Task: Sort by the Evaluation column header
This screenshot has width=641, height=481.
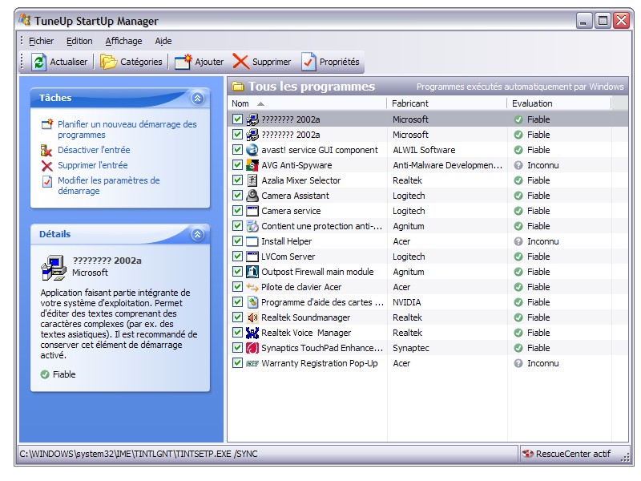Action: coord(558,103)
